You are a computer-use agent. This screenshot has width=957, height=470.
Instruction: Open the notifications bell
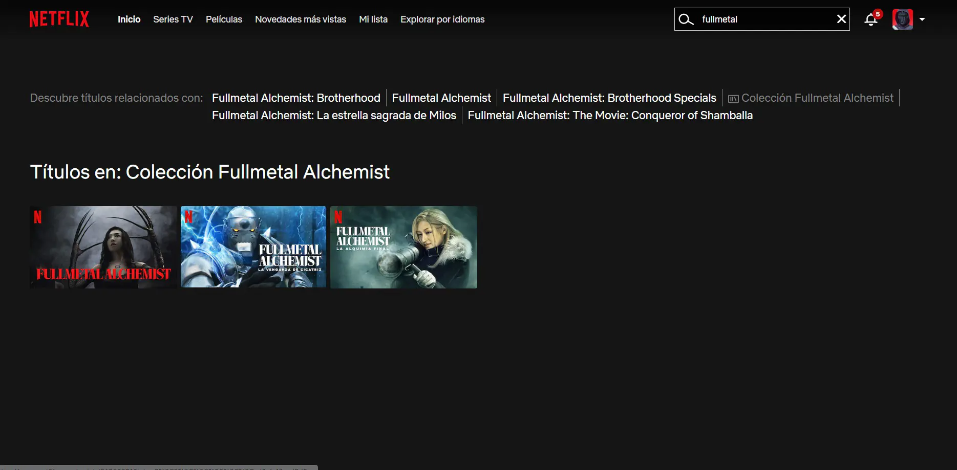[x=870, y=19]
